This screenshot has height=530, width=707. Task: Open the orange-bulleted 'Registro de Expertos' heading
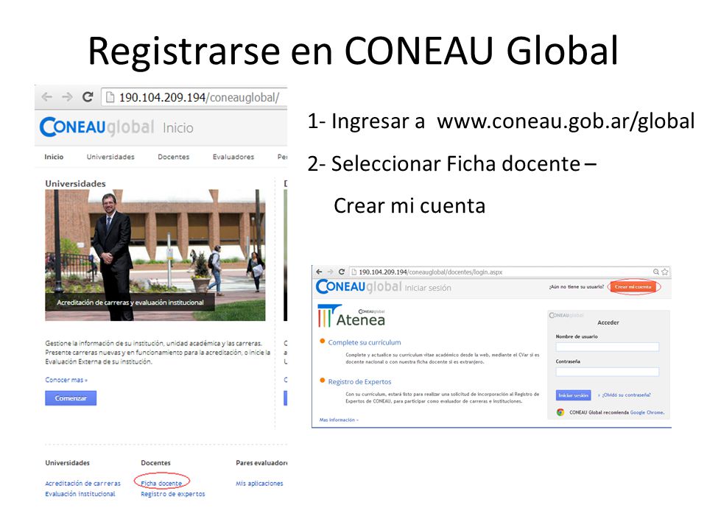tap(360, 382)
